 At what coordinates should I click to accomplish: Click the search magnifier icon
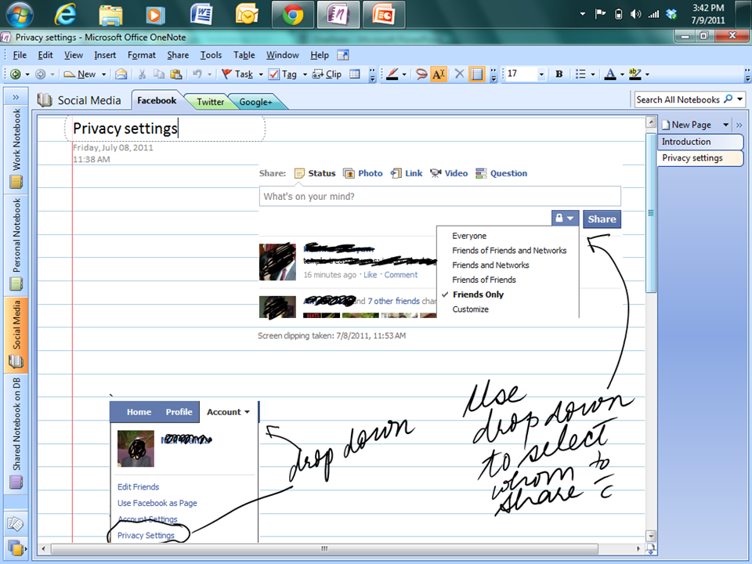tap(728, 99)
